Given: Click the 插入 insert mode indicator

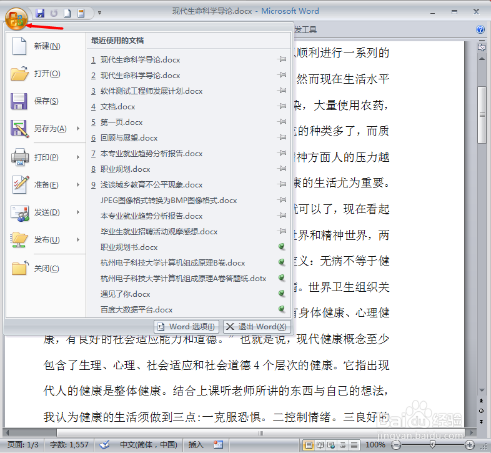Looking at the screenshot, I should (x=196, y=444).
